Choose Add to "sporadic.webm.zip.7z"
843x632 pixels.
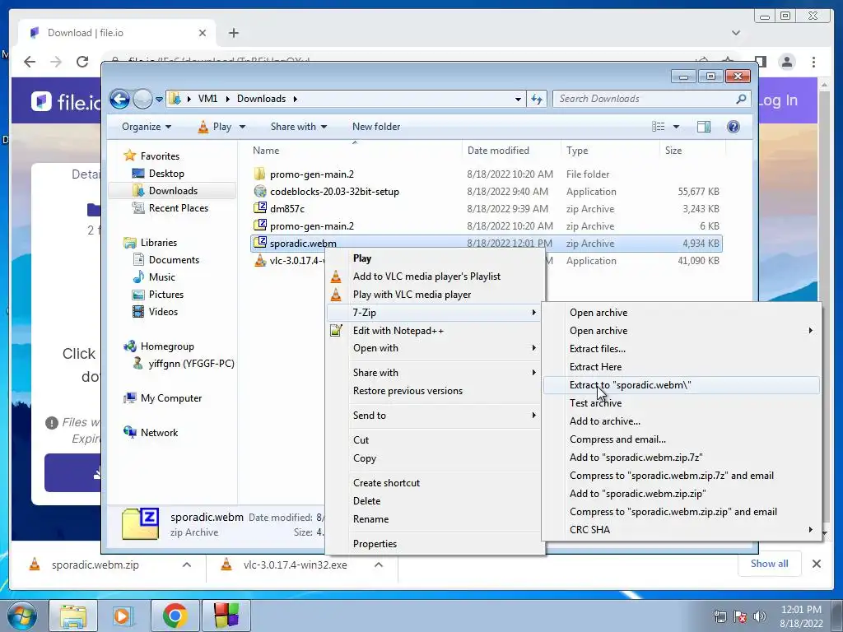click(x=681, y=458)
